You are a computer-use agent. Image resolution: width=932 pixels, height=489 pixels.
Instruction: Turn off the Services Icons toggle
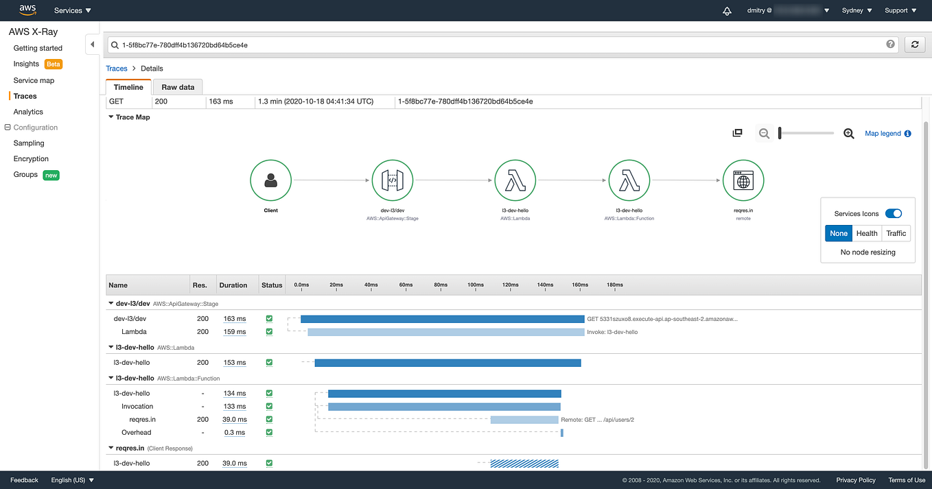892,213
